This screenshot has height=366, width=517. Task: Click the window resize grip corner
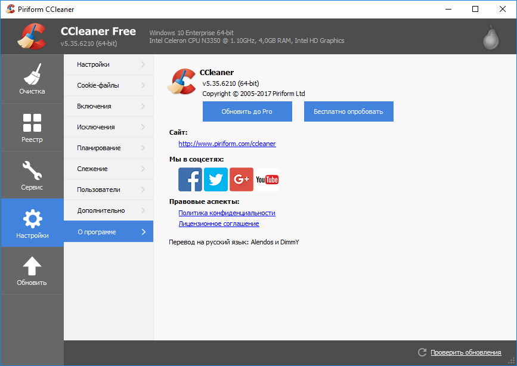(512, 361)
